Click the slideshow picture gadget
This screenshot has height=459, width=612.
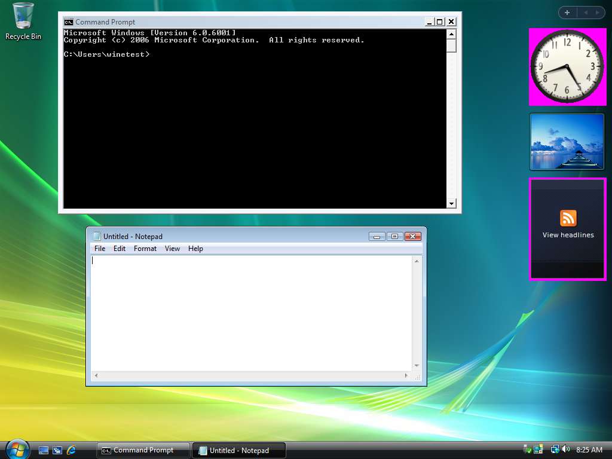(567, 142)
